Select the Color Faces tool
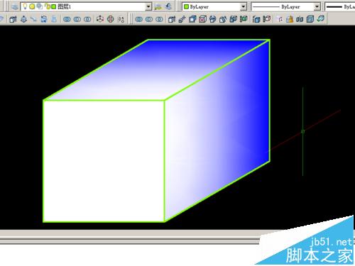 tap(244, 19)
